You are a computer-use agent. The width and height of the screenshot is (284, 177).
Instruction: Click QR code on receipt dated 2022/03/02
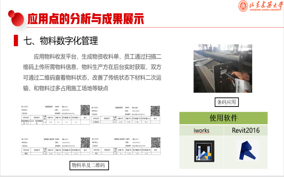pos(85,143)
